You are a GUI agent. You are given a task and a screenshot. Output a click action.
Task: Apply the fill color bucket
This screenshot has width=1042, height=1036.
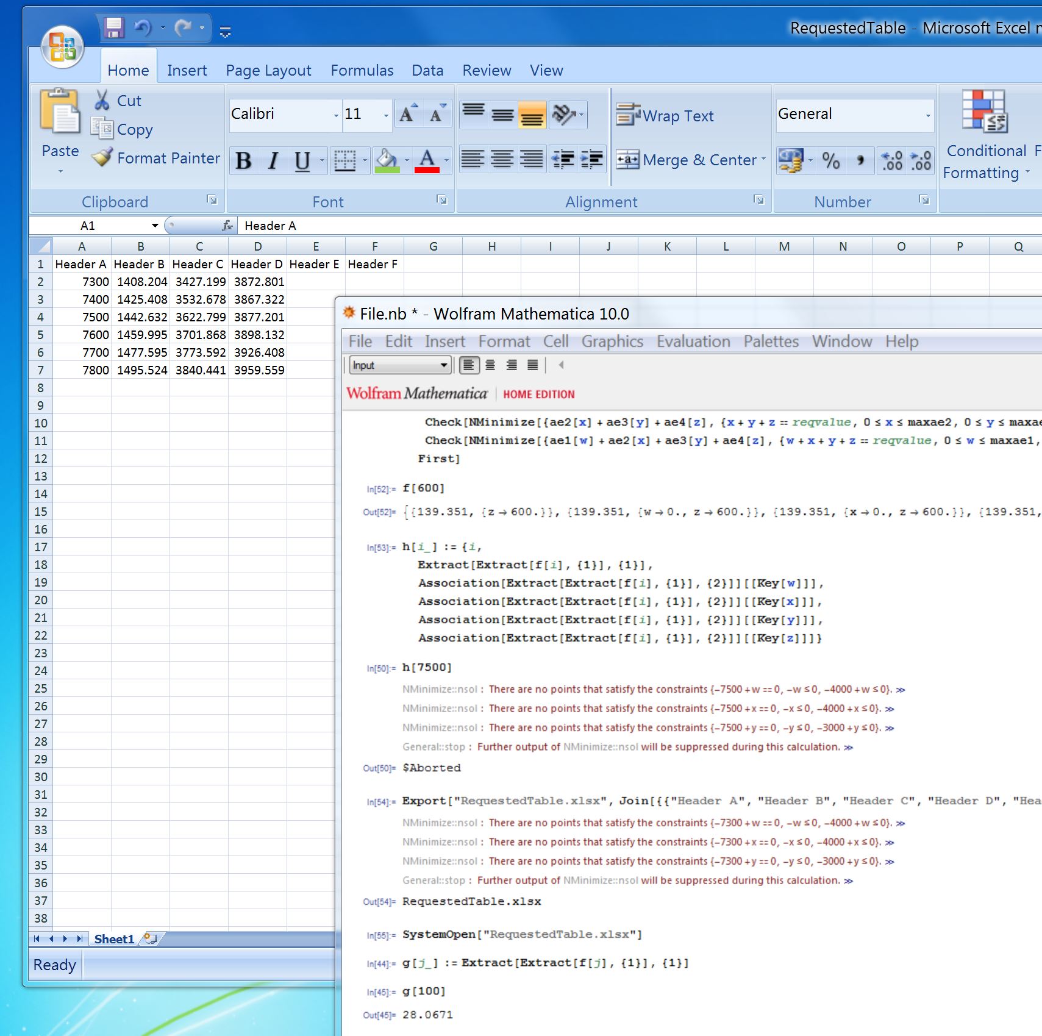[x=387, y=160]
